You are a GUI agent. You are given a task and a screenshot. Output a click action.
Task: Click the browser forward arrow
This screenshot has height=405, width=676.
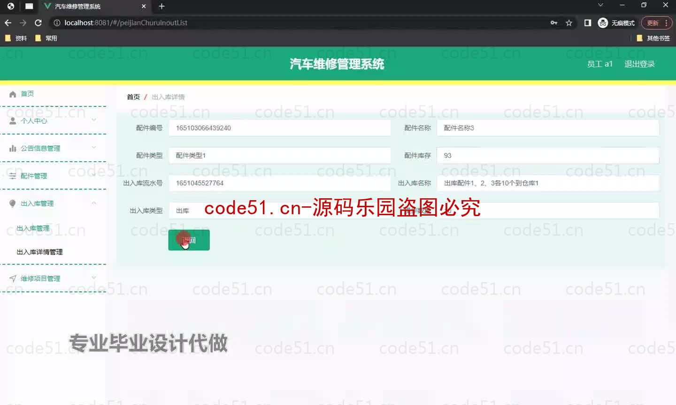tap(23, 22)
